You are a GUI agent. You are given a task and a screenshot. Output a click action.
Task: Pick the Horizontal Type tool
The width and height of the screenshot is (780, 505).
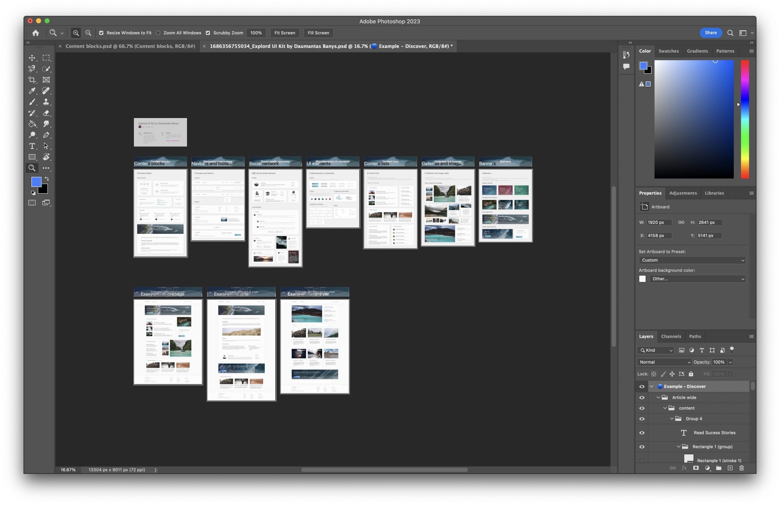point(32,146)
